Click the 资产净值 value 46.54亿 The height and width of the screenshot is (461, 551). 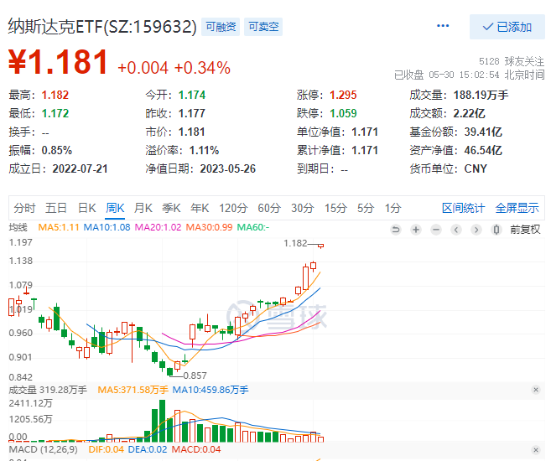[x=483, y=151]
